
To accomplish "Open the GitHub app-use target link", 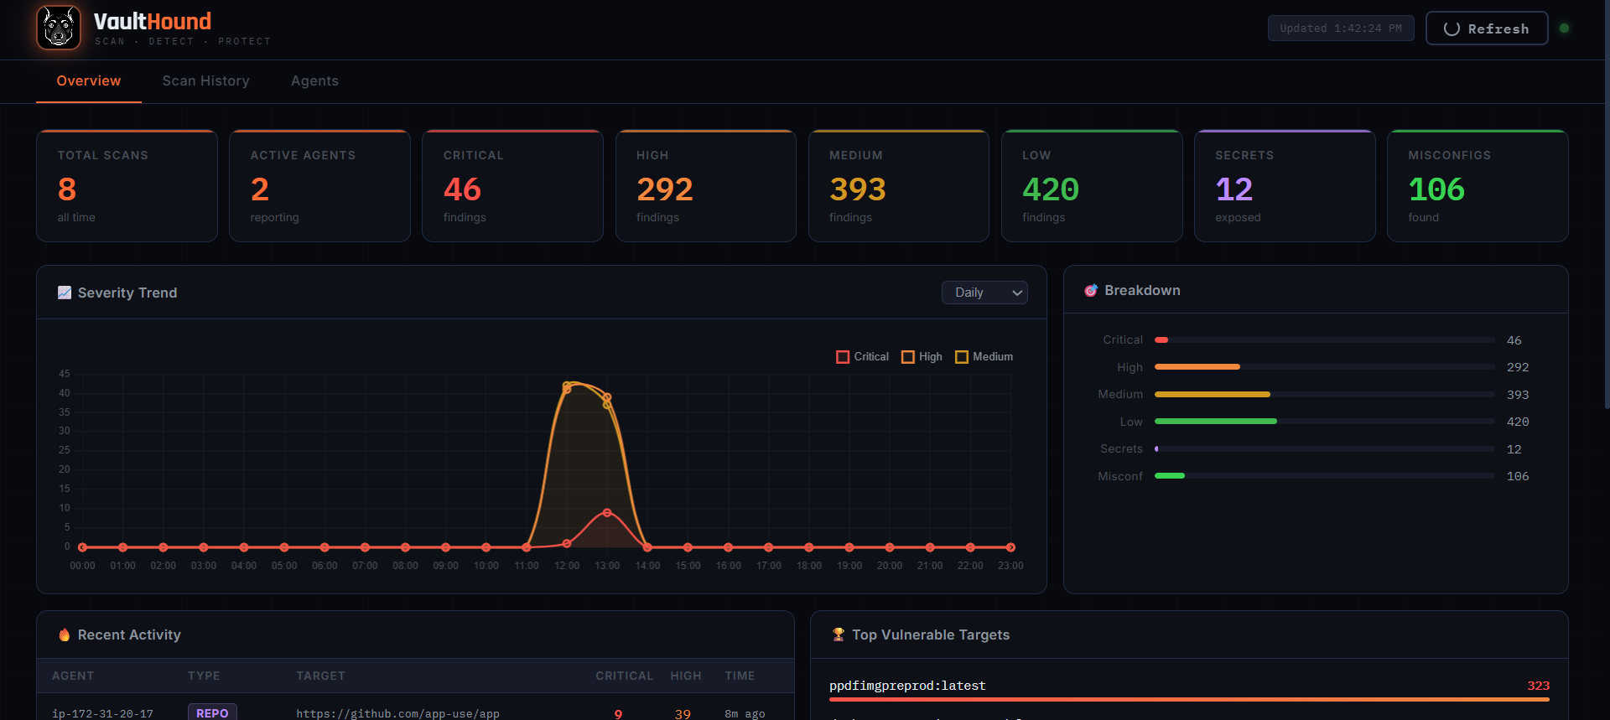I will [397, 713].
